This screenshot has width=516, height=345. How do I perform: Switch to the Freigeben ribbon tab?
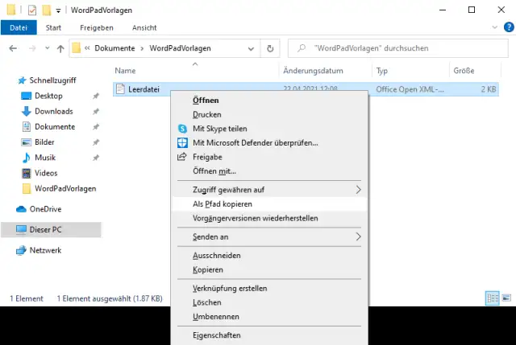(x=97, y=27)
